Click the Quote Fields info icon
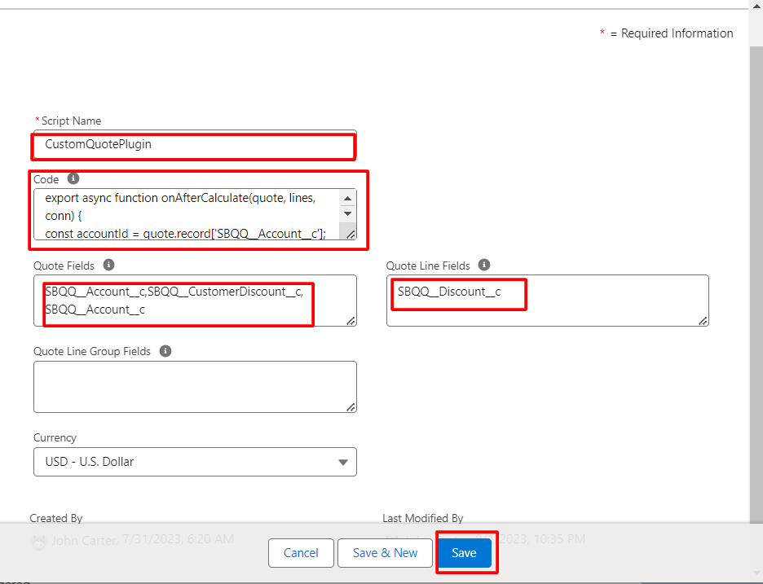763x584 pixels. coord(109,265)
